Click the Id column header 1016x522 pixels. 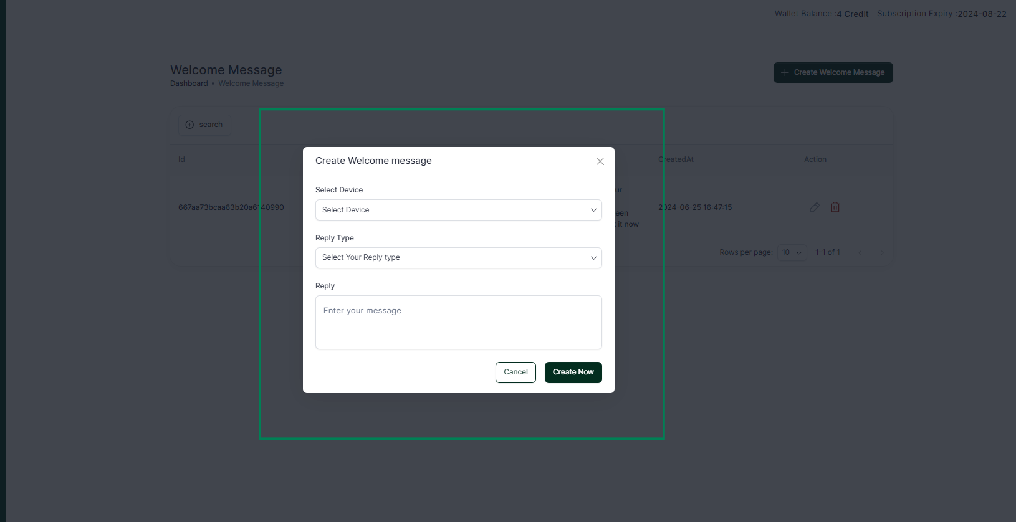[x=181, y=159]
